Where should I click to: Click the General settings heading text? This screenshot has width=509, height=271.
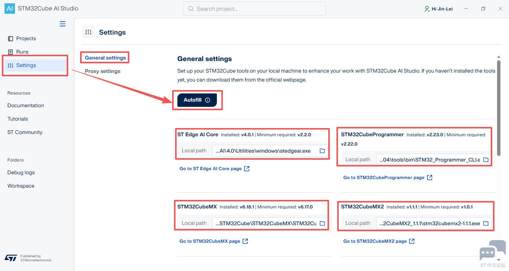205,59
